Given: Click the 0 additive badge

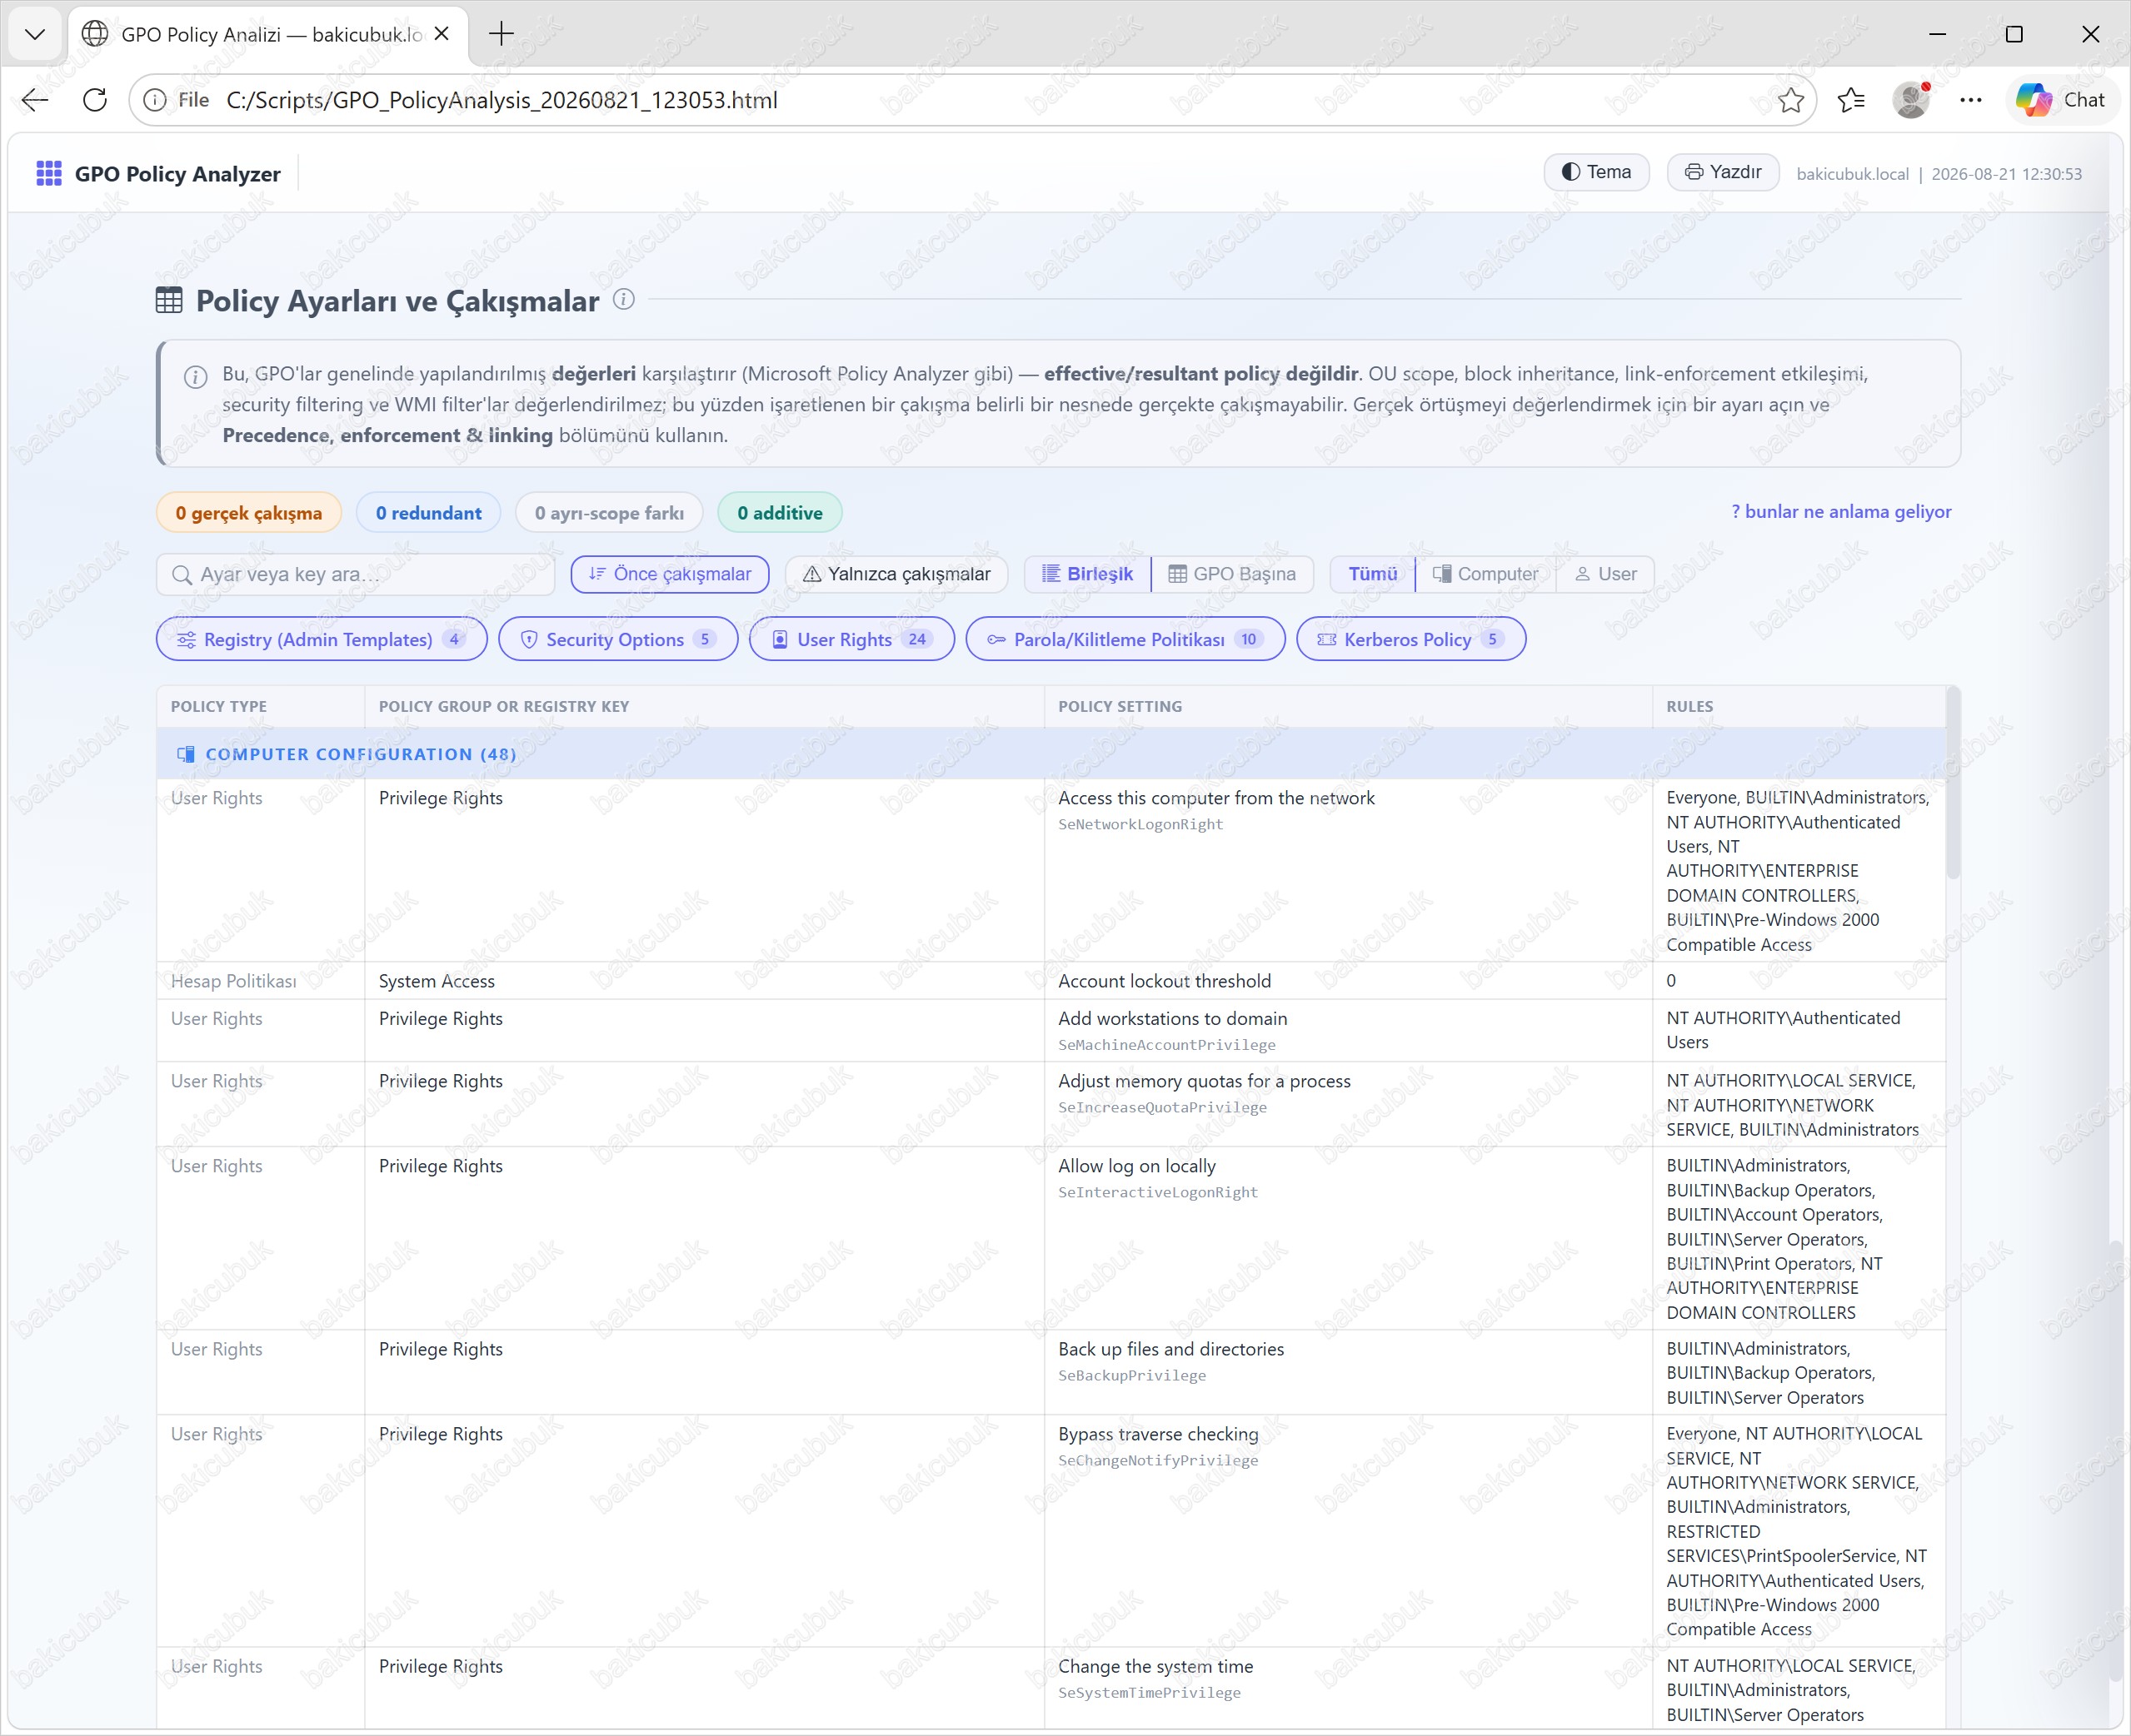Looking at the screenshot, I should 781,513.
